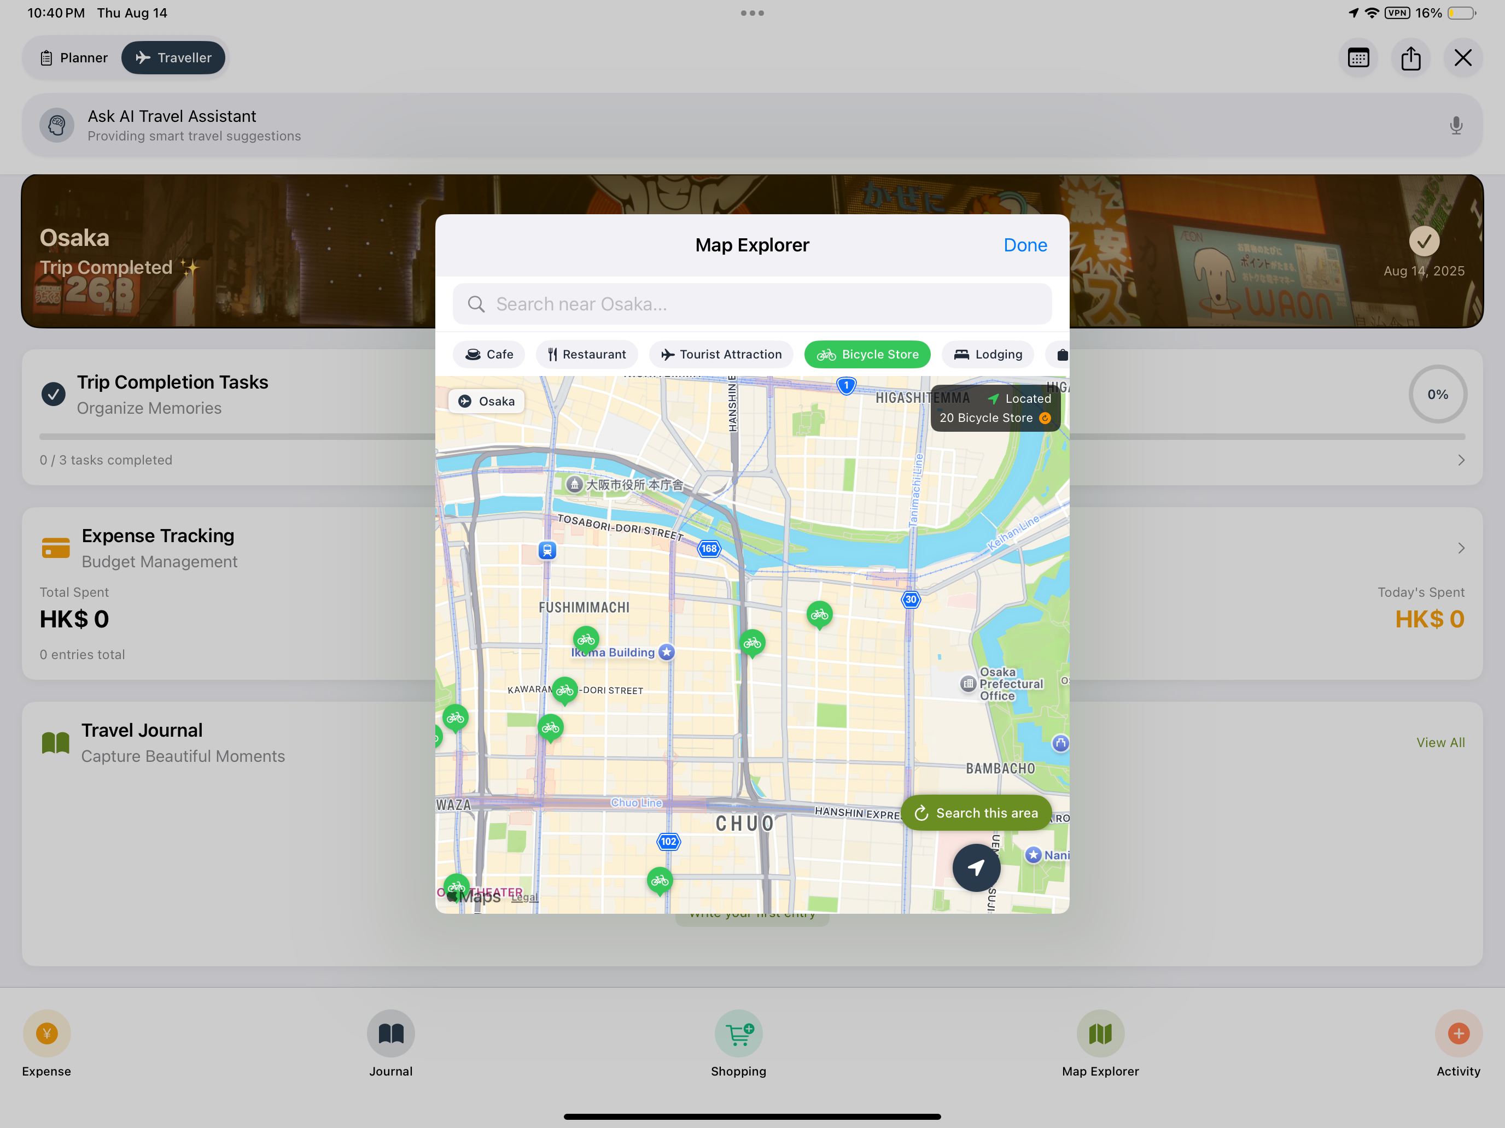Select bicycle pin near Ikoma Building
Screen dimensions: 1505x1128
[x=586, y=641]
